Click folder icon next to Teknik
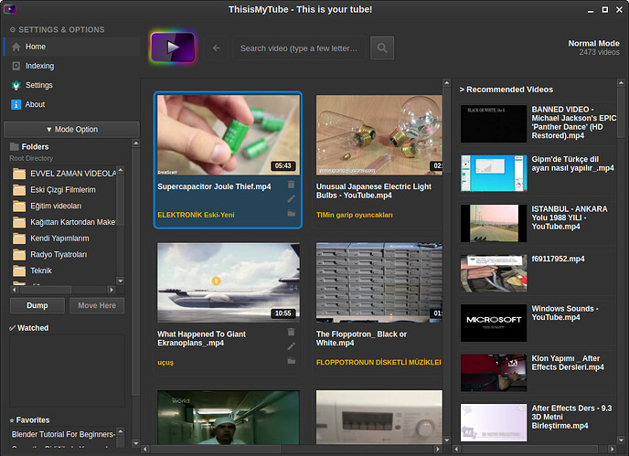The width and height of the screenshot is (629, 456). 19,271
